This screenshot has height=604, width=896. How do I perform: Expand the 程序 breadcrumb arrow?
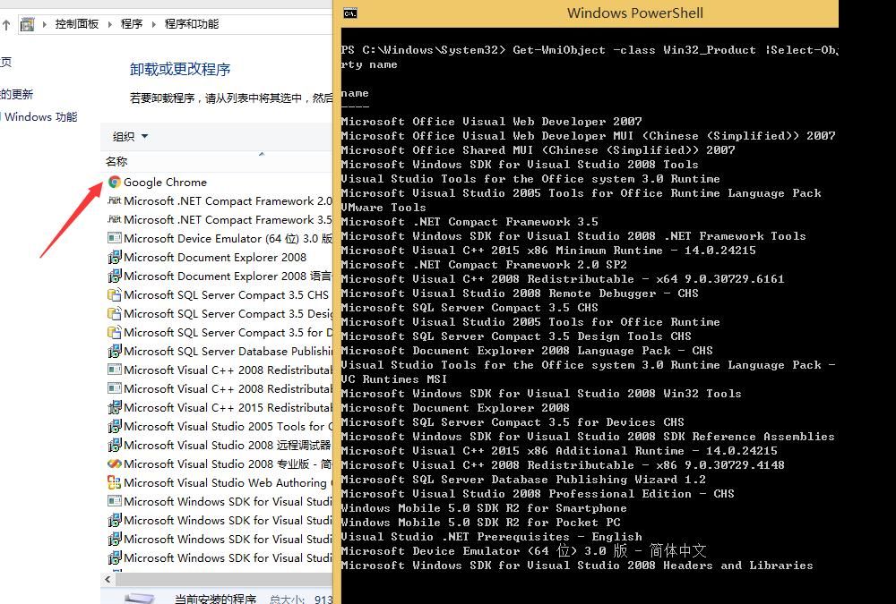pyautogui.click(x=153, y=24)
